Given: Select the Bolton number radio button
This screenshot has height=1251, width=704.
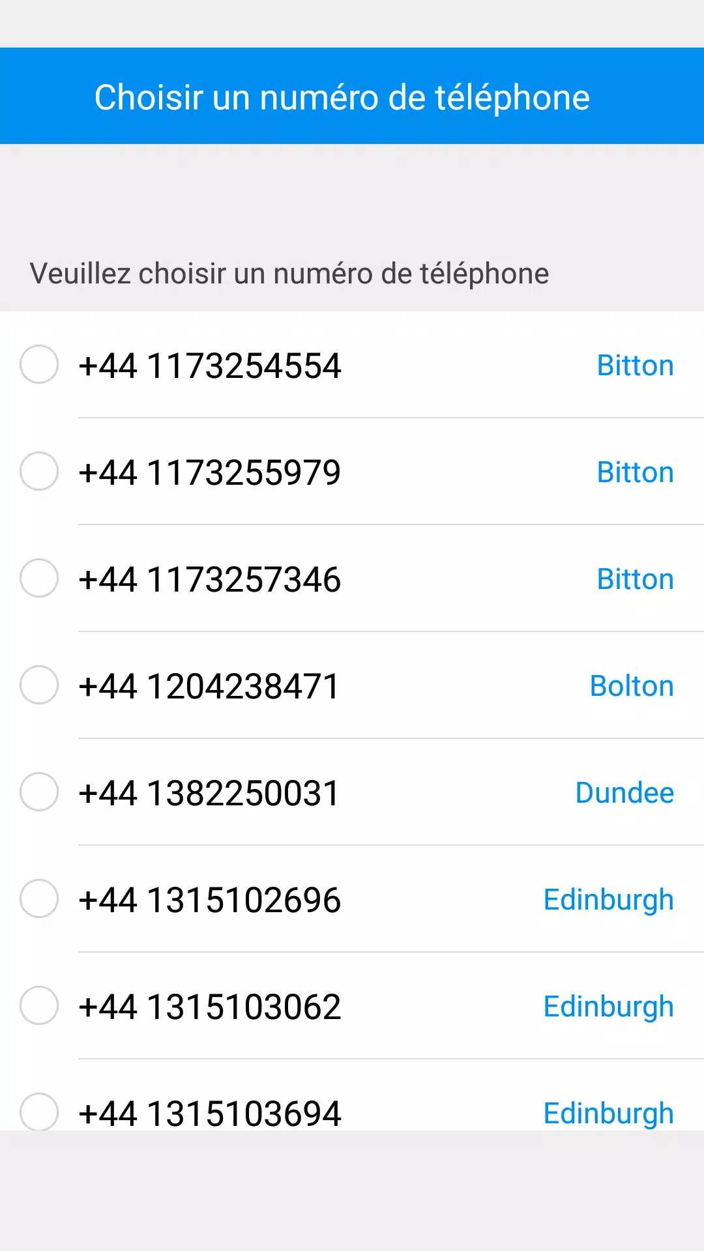Looking at the screenshot, I should [x=39, y=685].
